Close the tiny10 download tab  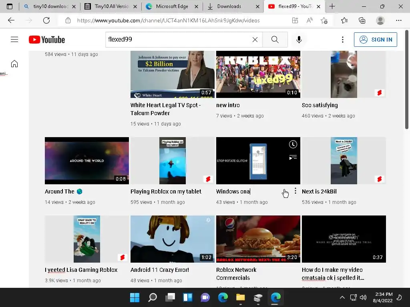[74, 6]
